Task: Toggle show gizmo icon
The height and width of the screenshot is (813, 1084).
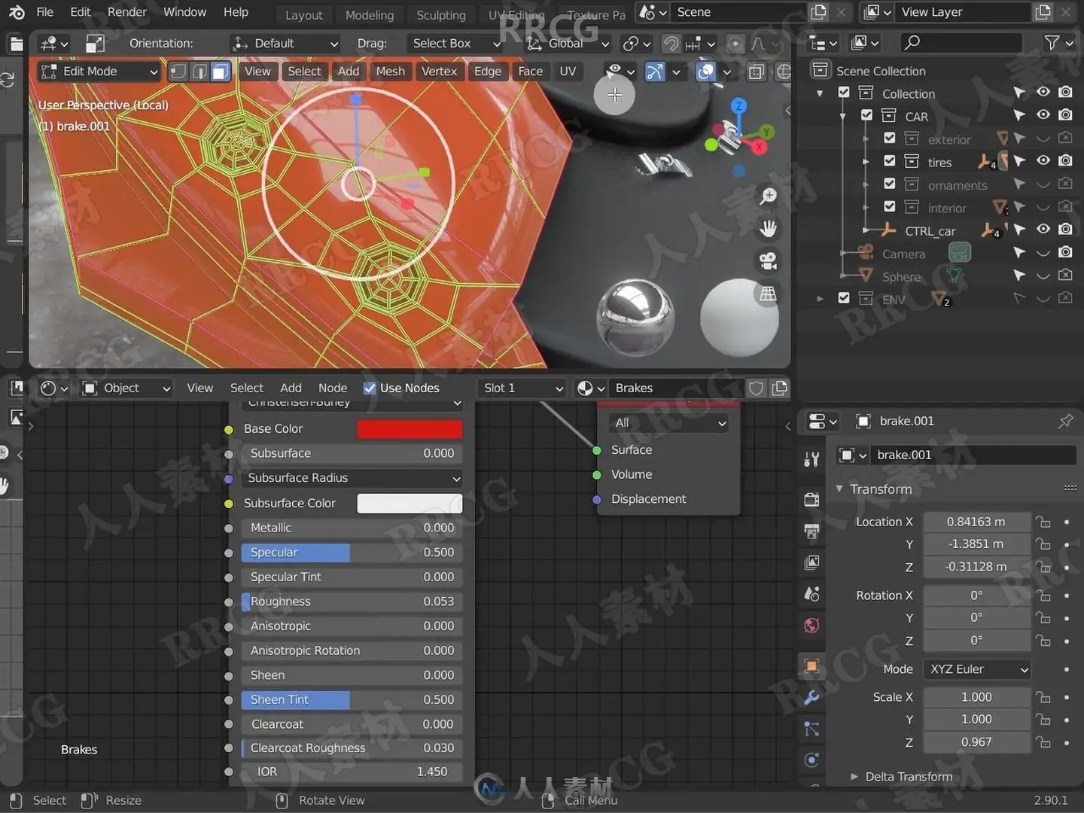Action: [x=655, y=72]
